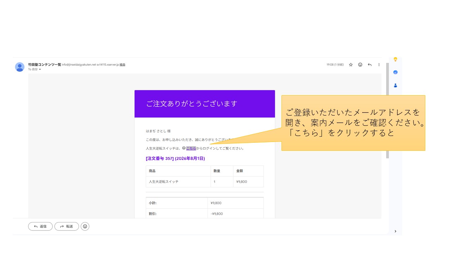
Task: Click the timestamp 19:08 (1分前)
Action: coord(335,65)
